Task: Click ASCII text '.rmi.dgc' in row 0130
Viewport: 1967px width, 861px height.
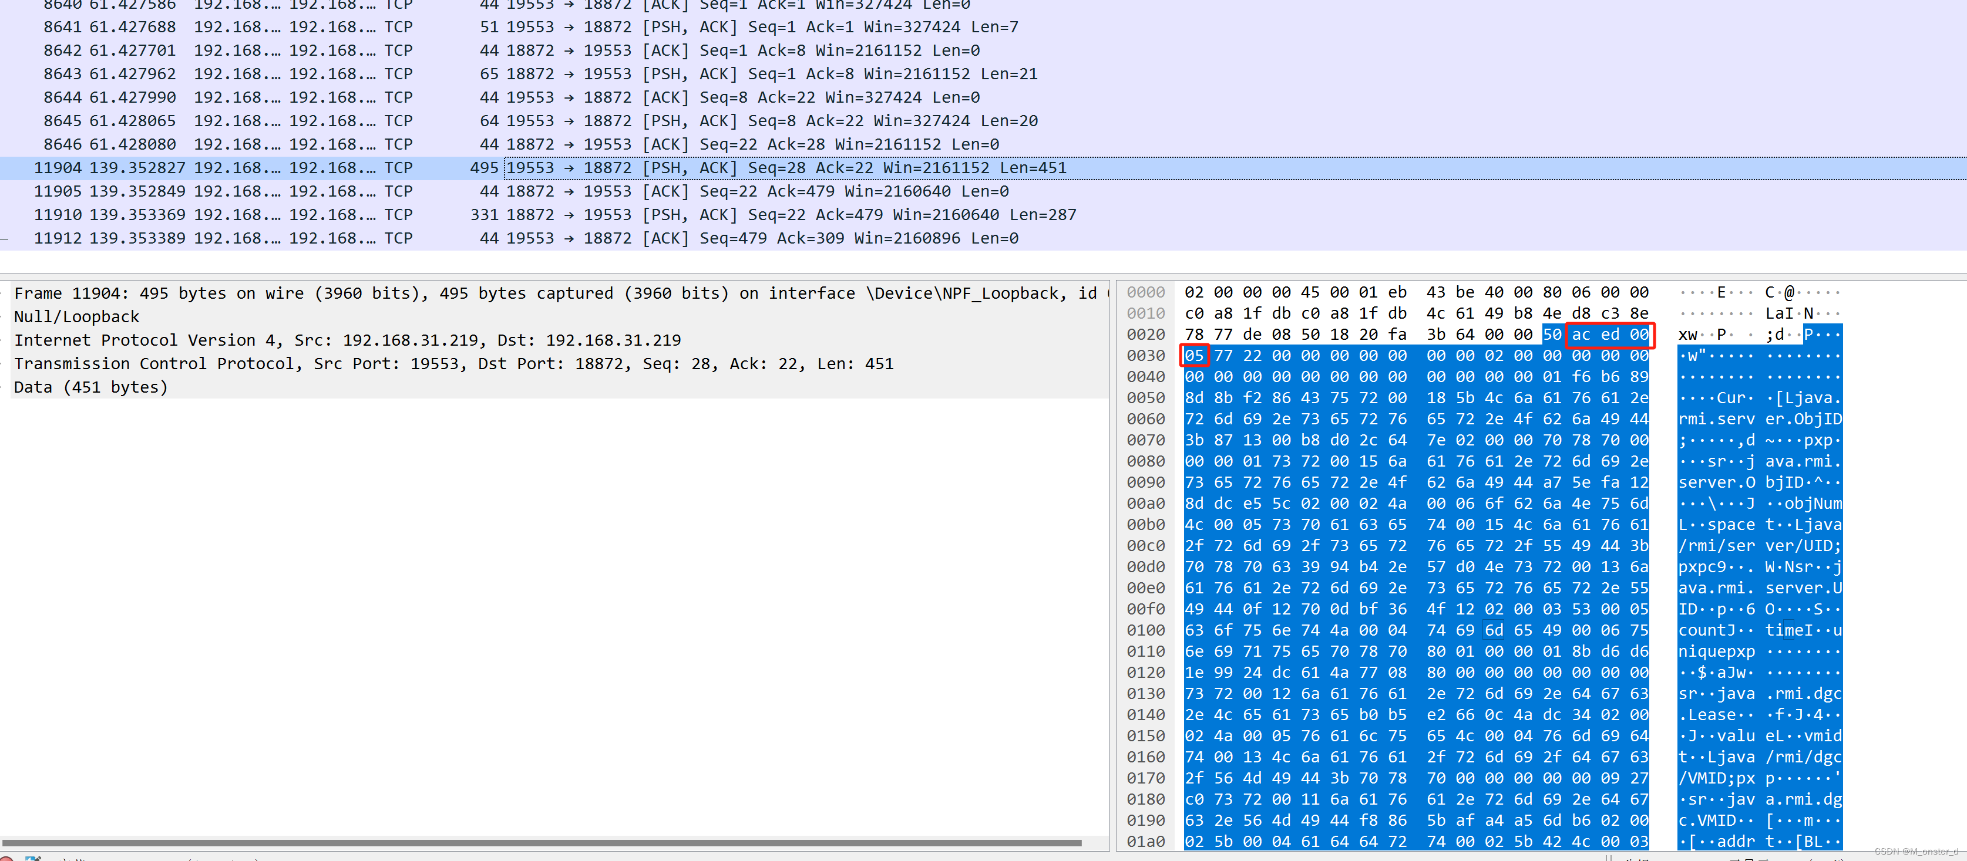Action: [1804, 694]
